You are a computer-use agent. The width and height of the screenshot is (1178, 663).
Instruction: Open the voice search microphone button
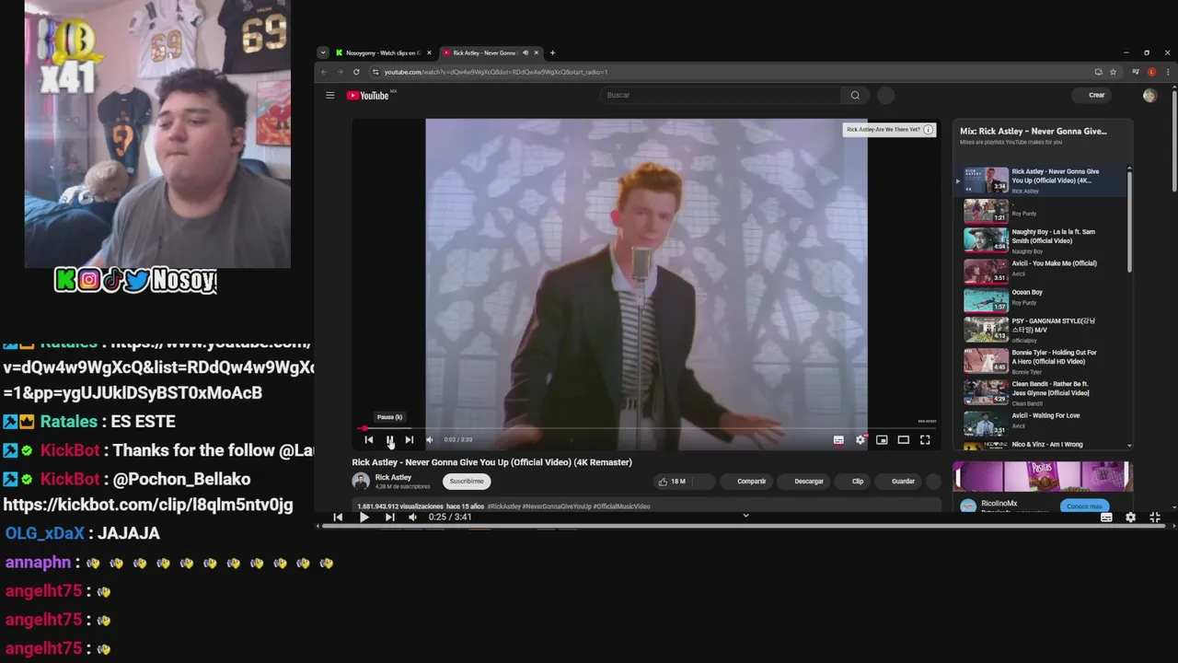(x=885, y=95)
